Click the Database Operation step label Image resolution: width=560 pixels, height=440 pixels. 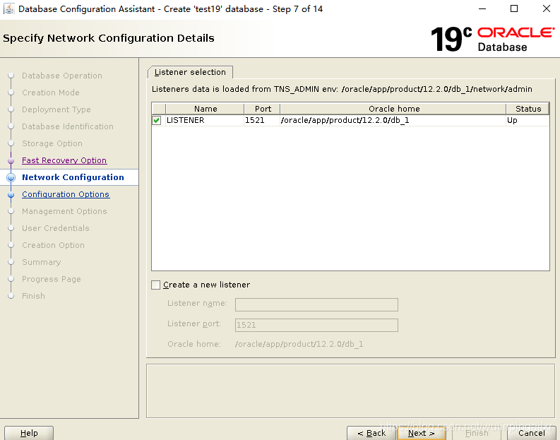point(61,76)
